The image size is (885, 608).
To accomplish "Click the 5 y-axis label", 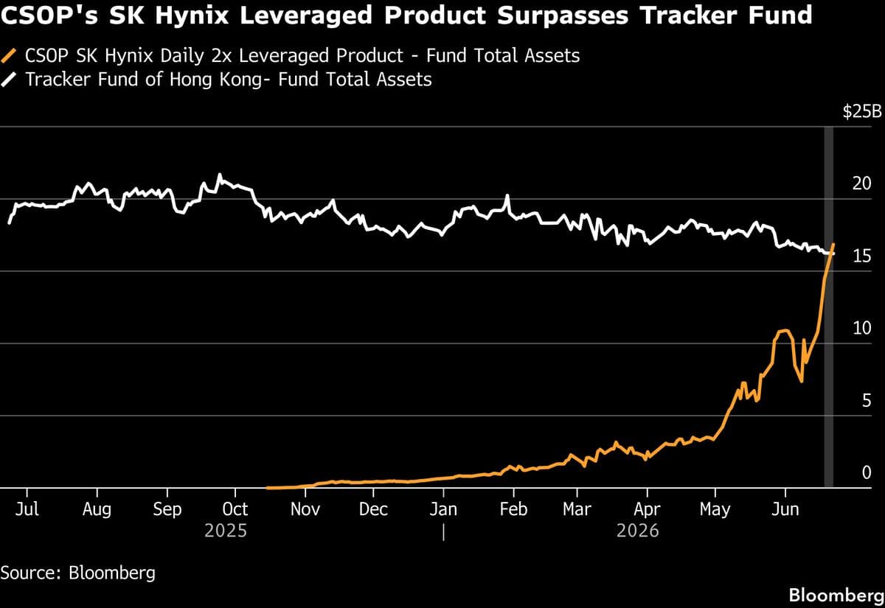I will [x=867, y=400].
